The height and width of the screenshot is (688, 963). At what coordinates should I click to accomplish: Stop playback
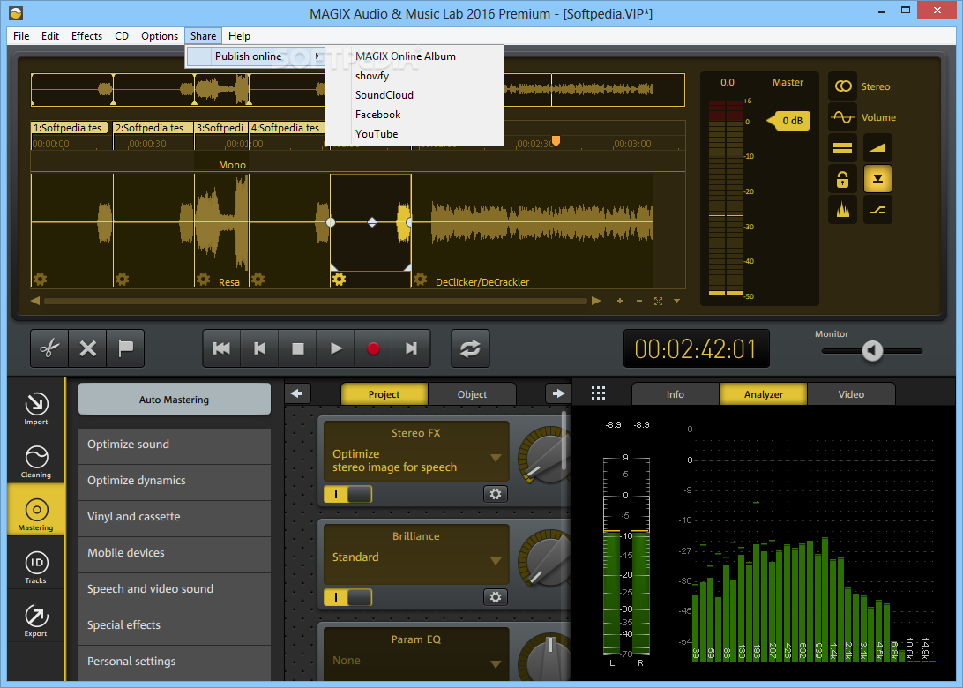(x=298, y=348)
